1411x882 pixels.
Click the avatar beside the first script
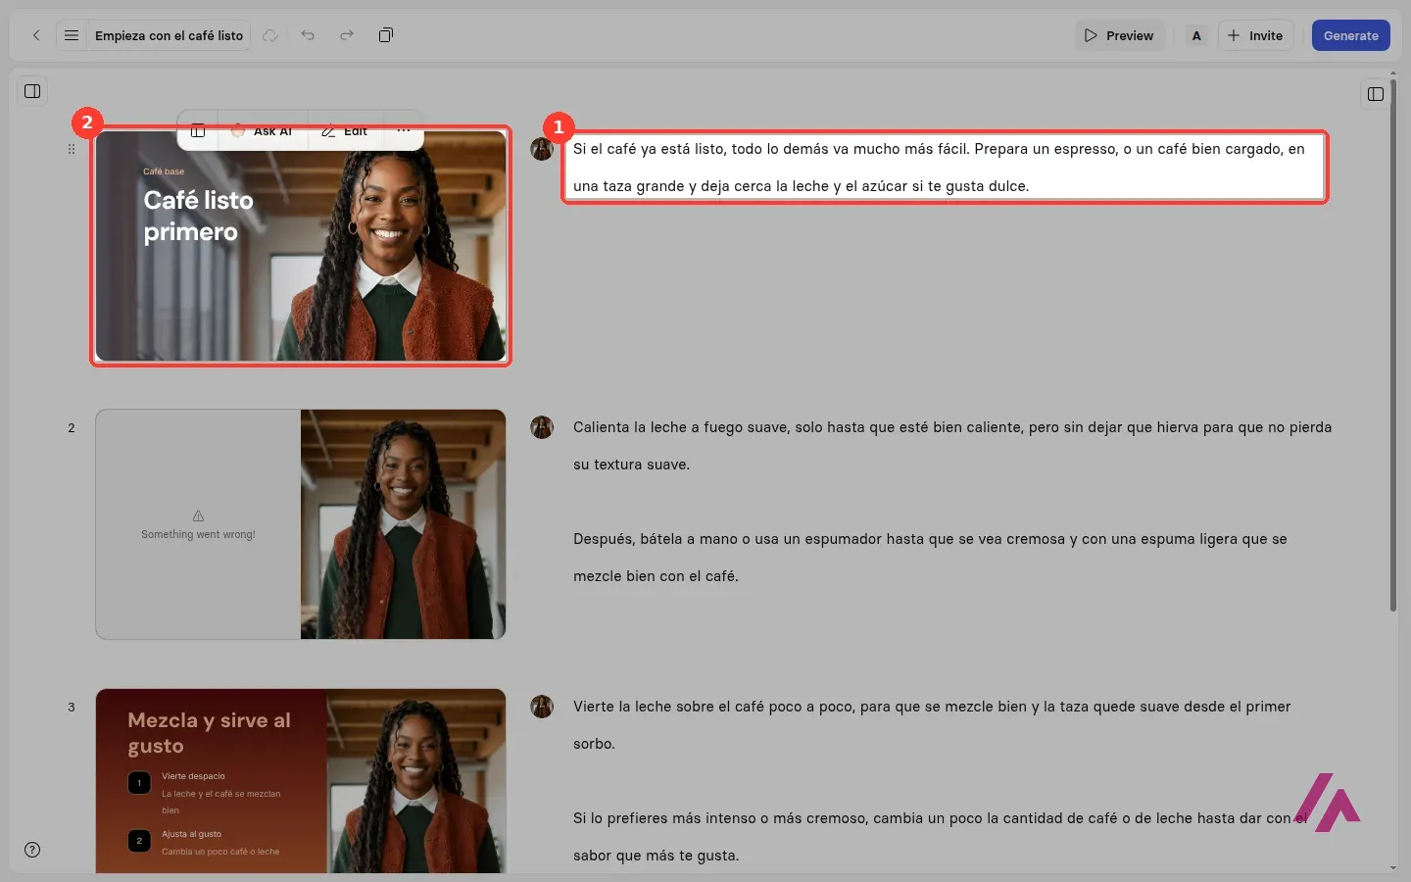coord(542,149)
